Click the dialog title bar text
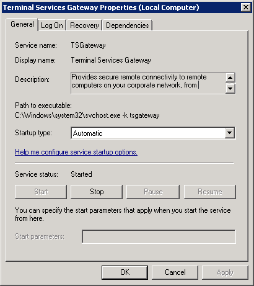This screenshot has width=254, height=286. (x=101, y=7)
